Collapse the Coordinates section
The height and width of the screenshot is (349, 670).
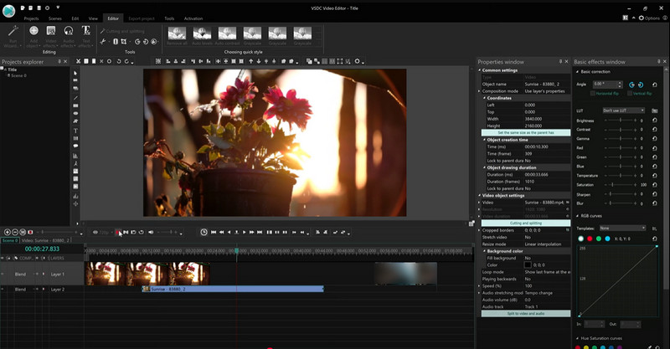pos(485,98)
